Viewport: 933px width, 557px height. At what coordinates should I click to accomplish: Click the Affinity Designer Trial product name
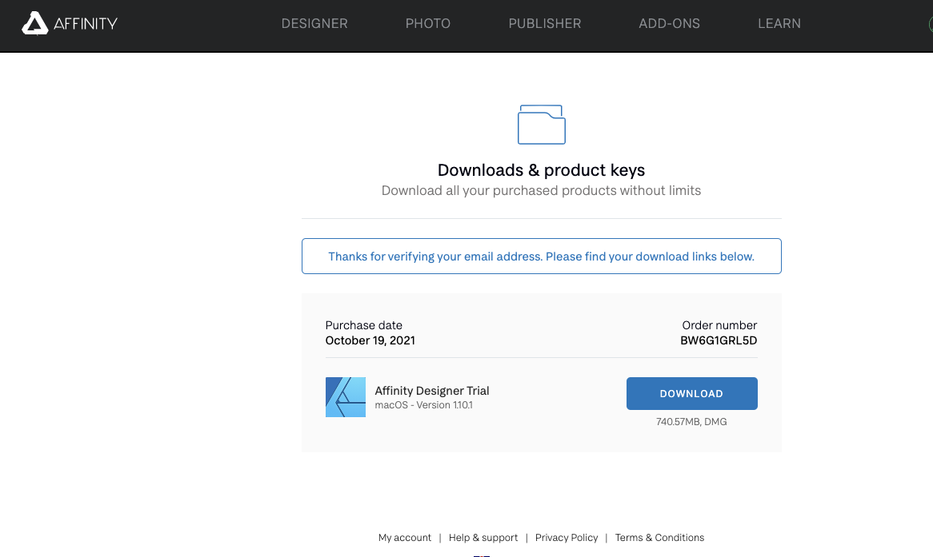tap(432, 390)
